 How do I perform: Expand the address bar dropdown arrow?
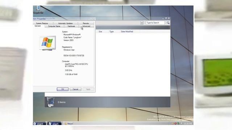[142, 23]
